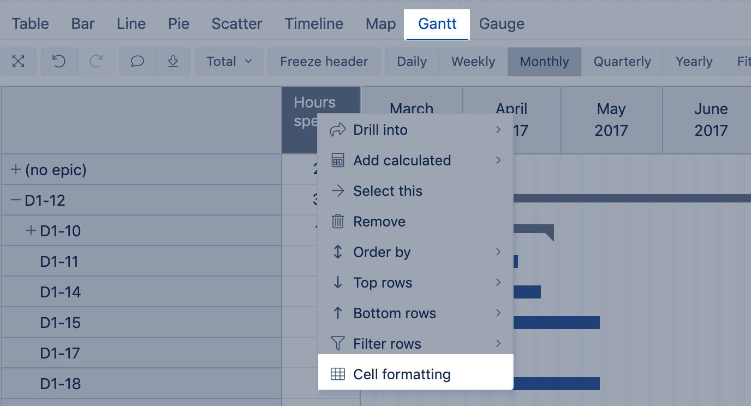
Task: Click the funnel icon for Filter rows
Action: [338, 344]
